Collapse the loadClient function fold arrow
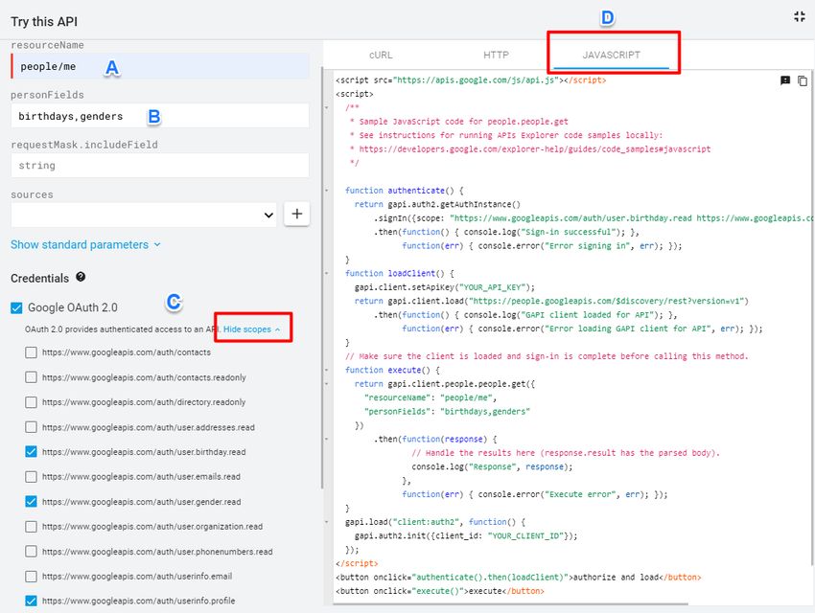Image resolution: width=815 pixels, height=613 pixels. [327, 273]
